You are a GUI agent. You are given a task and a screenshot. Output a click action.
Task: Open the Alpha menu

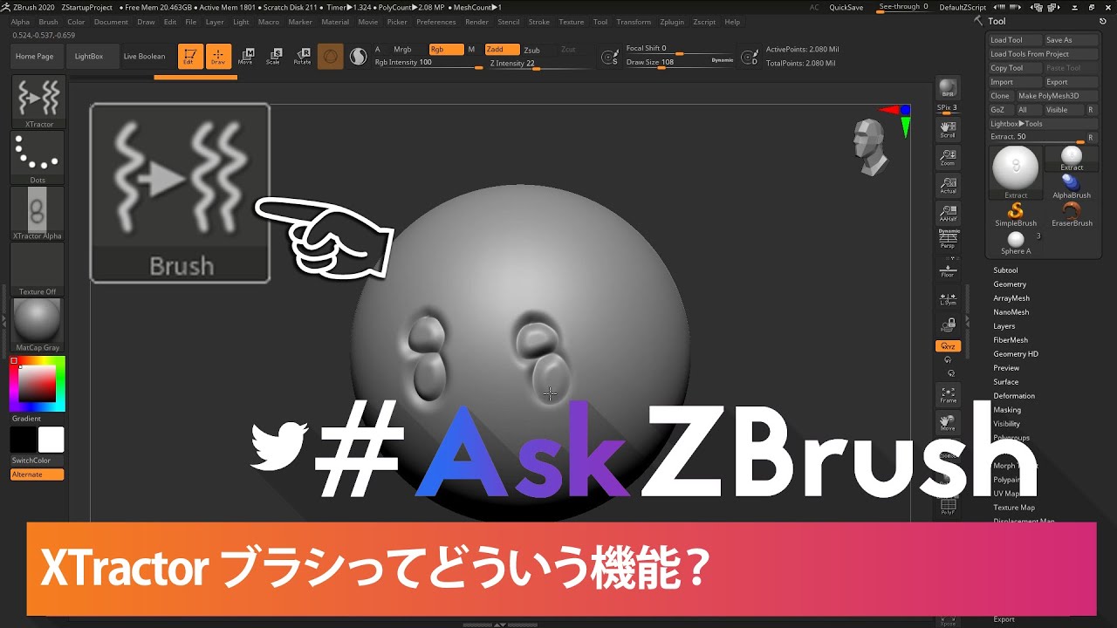(20, 22)
